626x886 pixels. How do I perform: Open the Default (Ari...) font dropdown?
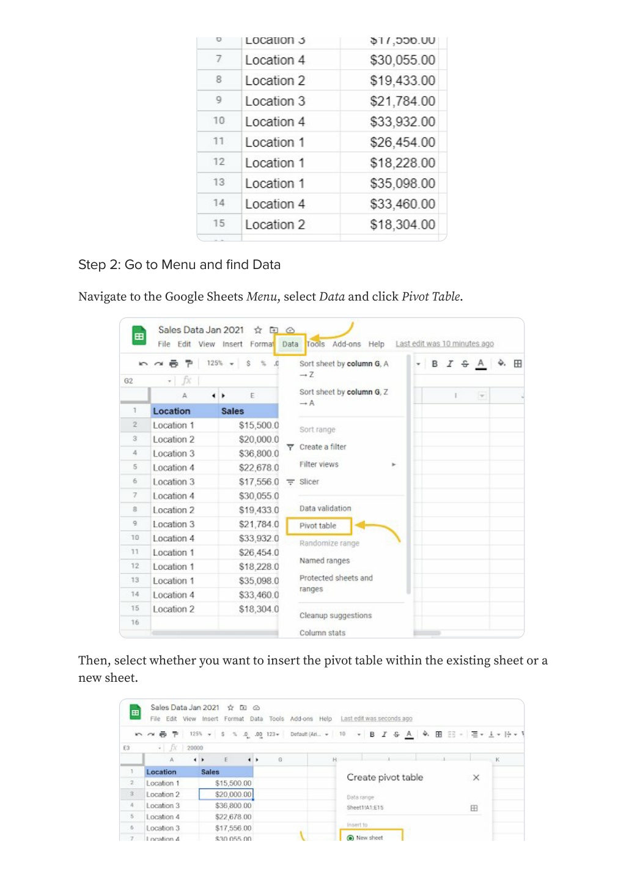pyautogui.click(x=309, y=734)
